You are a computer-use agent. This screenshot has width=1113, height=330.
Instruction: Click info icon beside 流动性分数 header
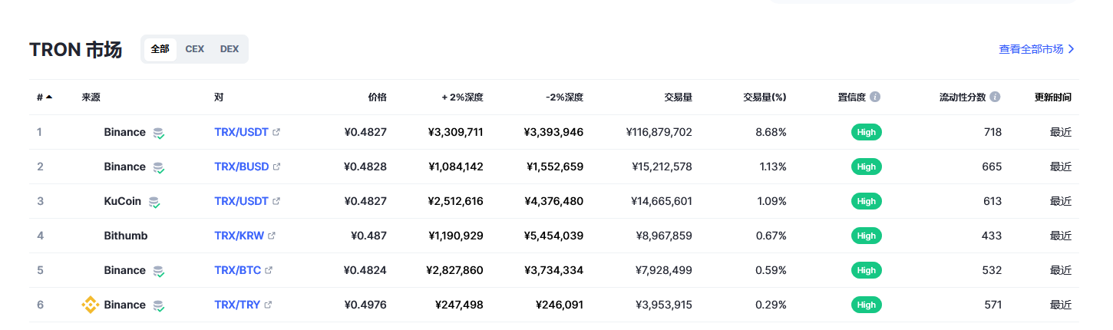point(995,97)
